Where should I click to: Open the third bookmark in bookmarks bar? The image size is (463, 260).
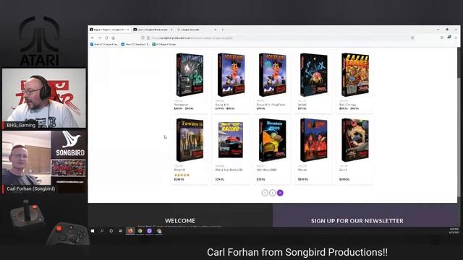pos(164,44)
